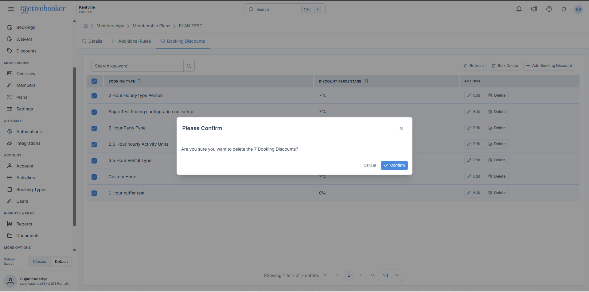Open the help question mark icon

(549, 9)
